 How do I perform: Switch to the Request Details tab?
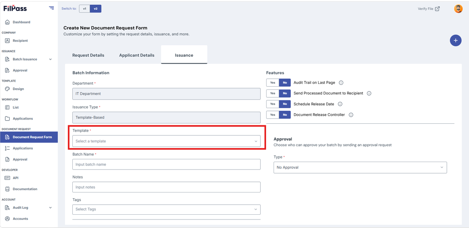click(88, 55)
